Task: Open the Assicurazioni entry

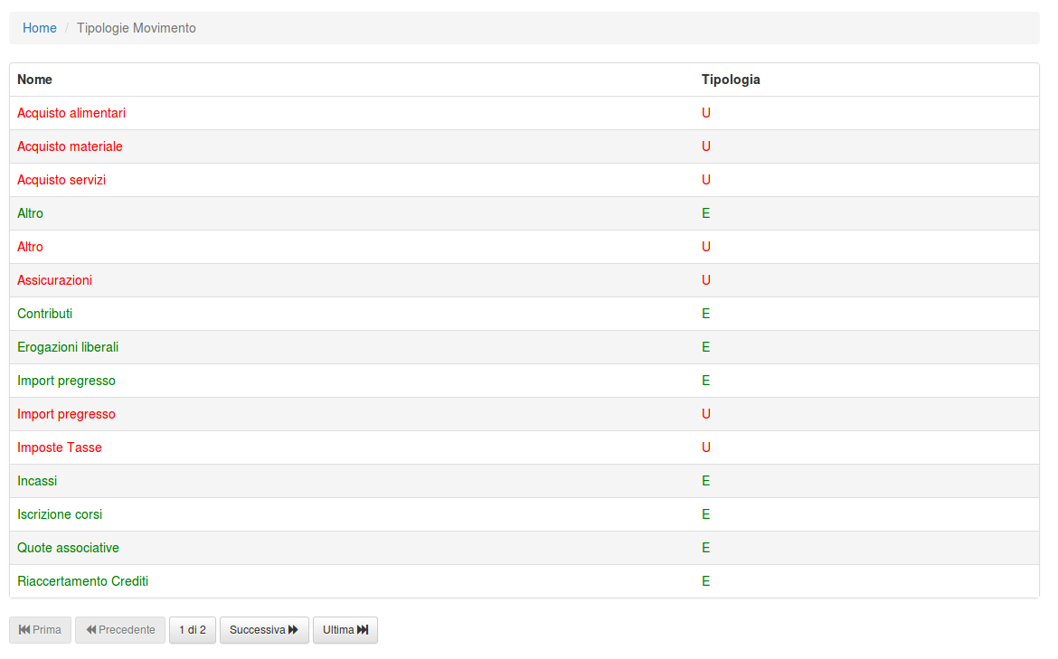Action: [x=54, y=280]
